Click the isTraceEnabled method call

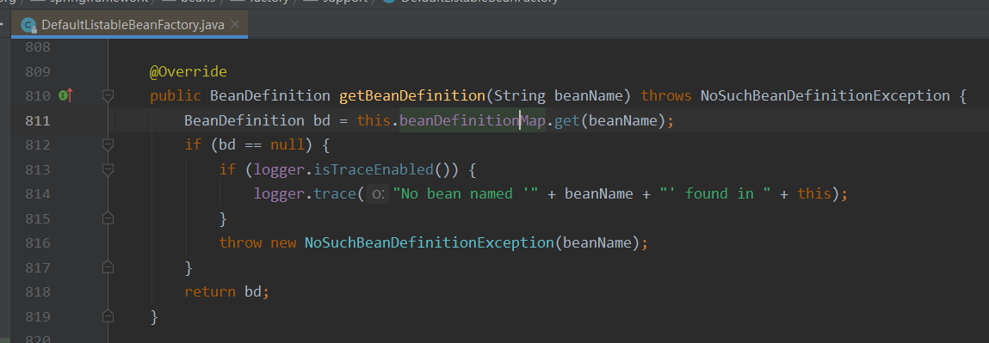tap(374, 169)
